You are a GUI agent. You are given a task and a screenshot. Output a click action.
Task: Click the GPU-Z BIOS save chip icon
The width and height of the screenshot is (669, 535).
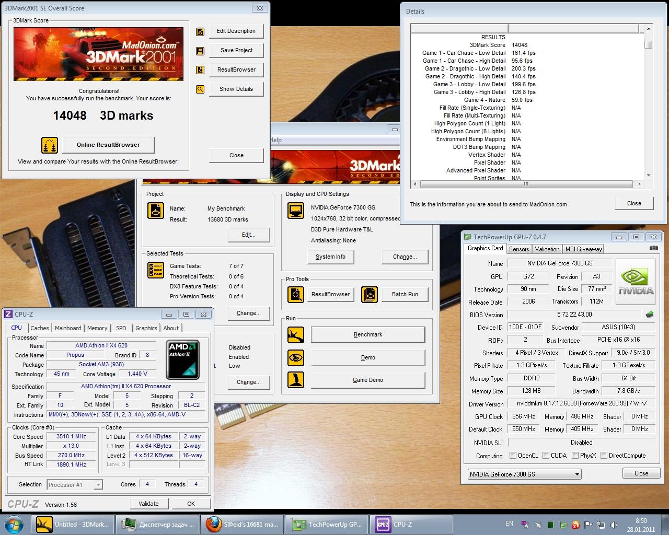pos(650,315)
